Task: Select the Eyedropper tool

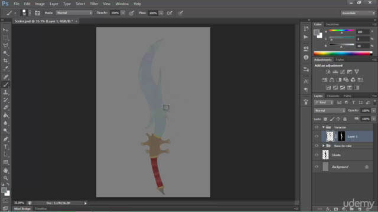Action: 5,68
